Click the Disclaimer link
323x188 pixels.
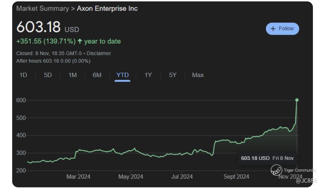99,53
